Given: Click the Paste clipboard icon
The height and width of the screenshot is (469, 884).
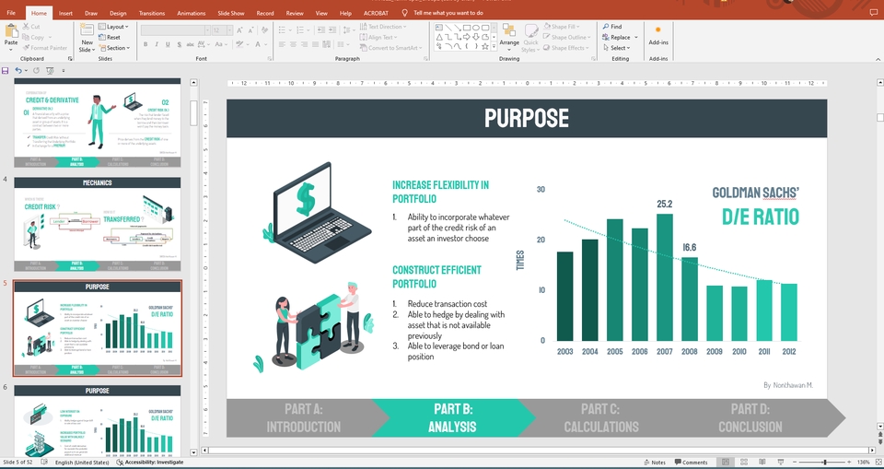Looking at the screenshot, I should click(x=11, y=32).
